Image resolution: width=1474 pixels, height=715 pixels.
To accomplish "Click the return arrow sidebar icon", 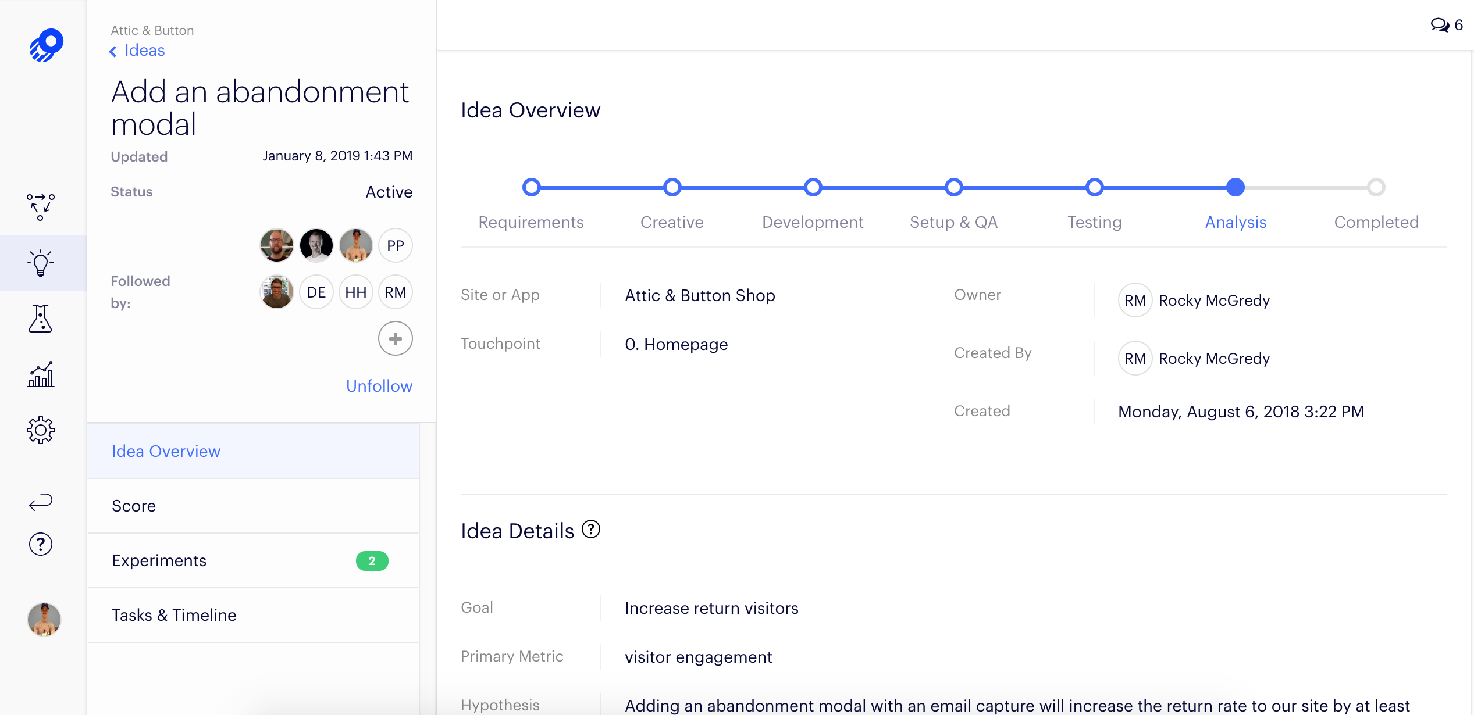I will [x=41, y=502].
